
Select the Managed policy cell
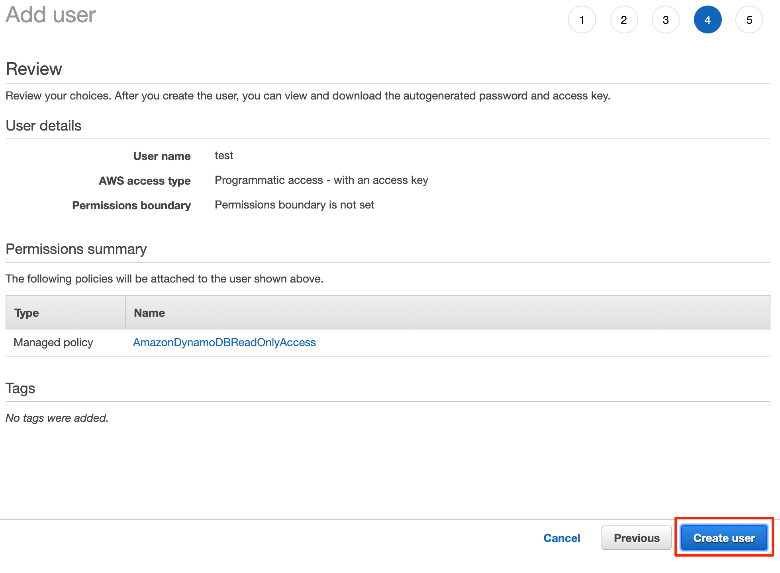pyautogui.click(x=53, y=342)
